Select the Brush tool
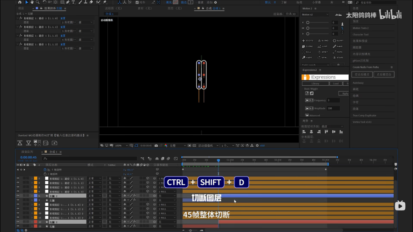Screen dimensions: 413x232 [80, 2]
